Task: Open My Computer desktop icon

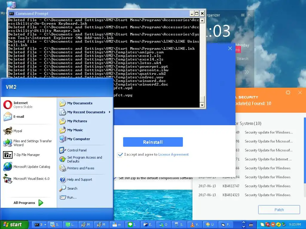Action: 11,4
